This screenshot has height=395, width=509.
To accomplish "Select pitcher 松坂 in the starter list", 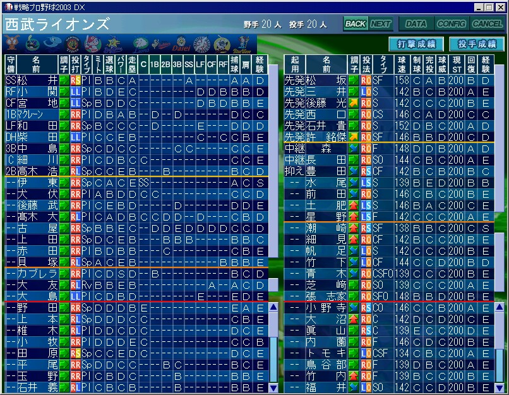I will pos(326,80).
